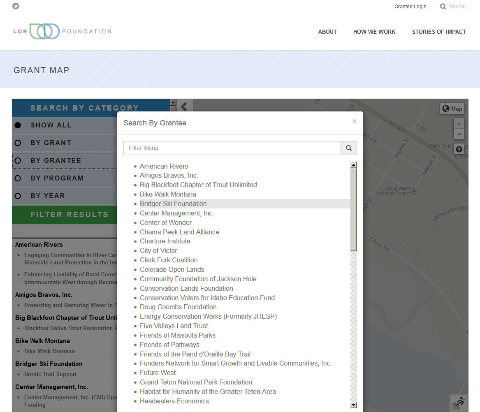Select Community Foundation of Jackson Hole

coord(198,279)
